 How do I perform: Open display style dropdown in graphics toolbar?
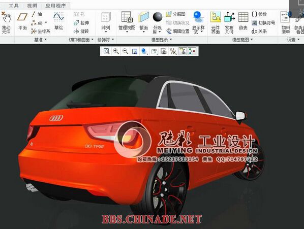coord(144,51)
